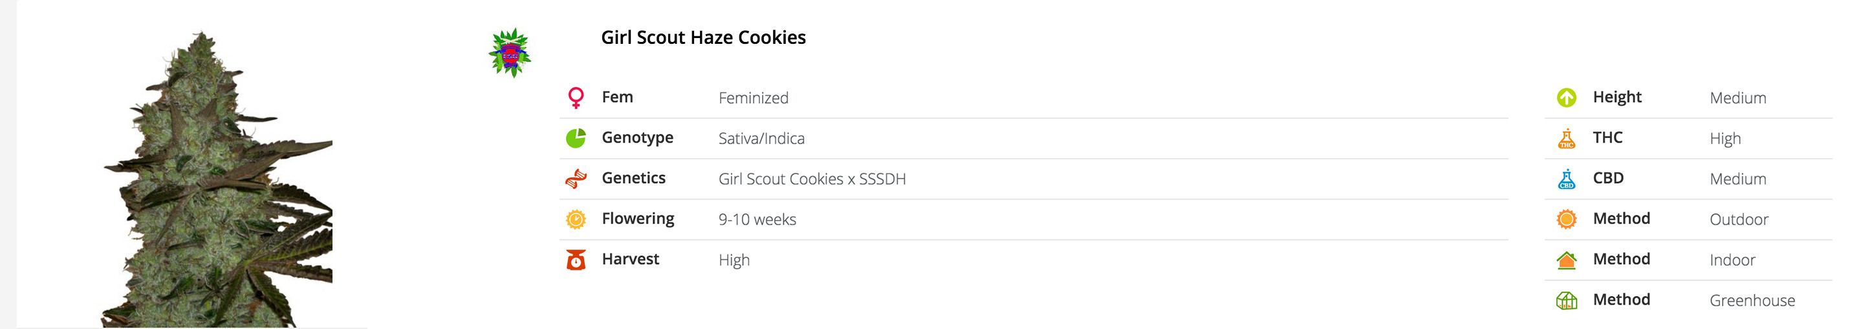Open the Girl Scout Haze Cookies title
1863x329 pixels.
coord(703,37)
